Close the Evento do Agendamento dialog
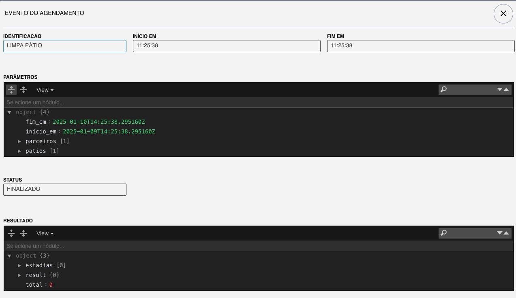Image resolution: width=516 pixels, height=298 pixels. tap(503, 13)
